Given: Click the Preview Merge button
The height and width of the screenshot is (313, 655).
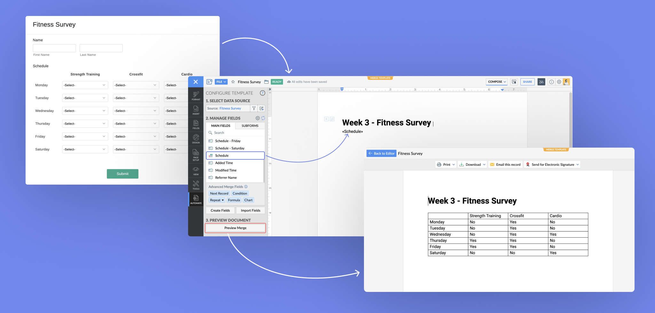Looking at the screenshot, I should click(235, 228).
